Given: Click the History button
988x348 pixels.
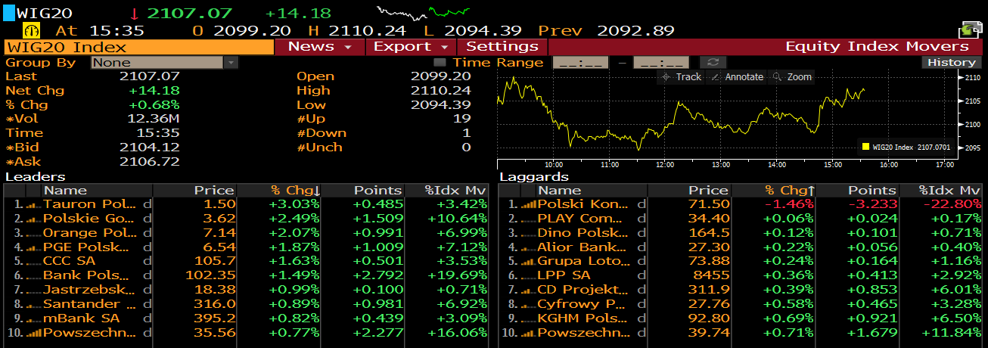Looking at the screenshot, I should (951, 63).
